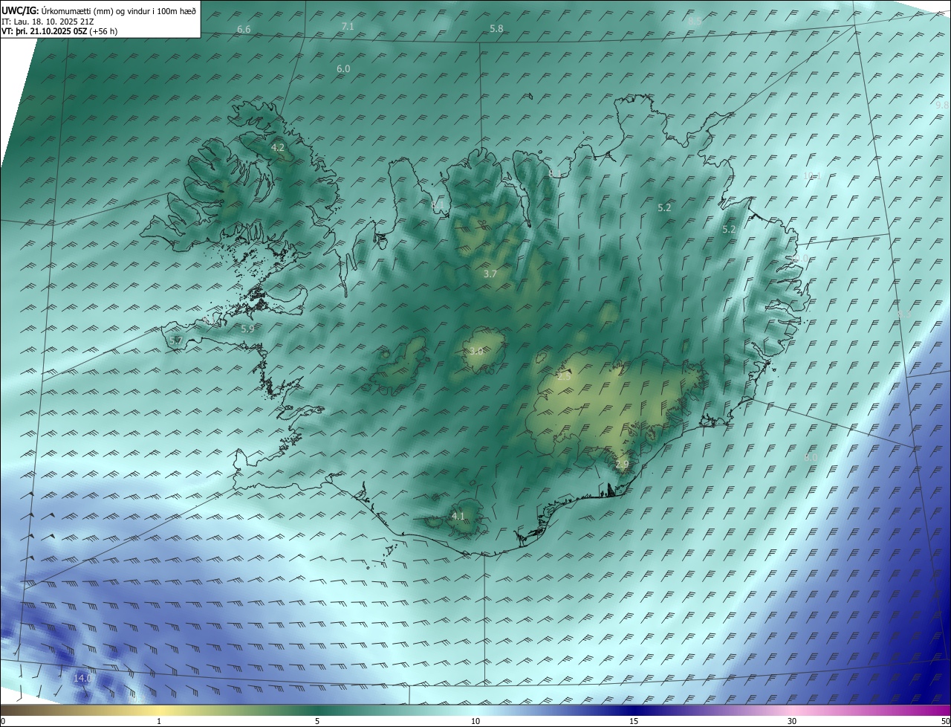Click the 0 tick on the colour scale
The height and width of the screenshot is (727, 951).
coord(2,721)
